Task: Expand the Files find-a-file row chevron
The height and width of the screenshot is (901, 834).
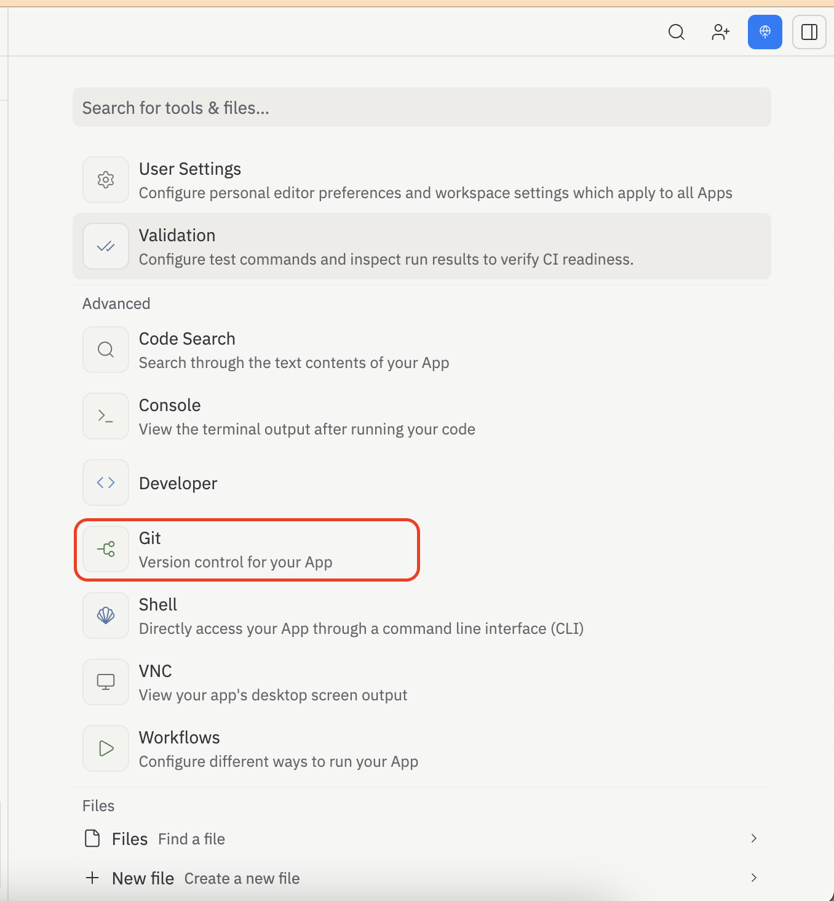Action: pyautogui.click(x=753, y=838)
